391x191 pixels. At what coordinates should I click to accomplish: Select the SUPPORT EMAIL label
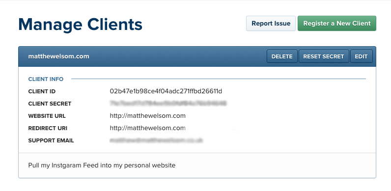(51, 140)
